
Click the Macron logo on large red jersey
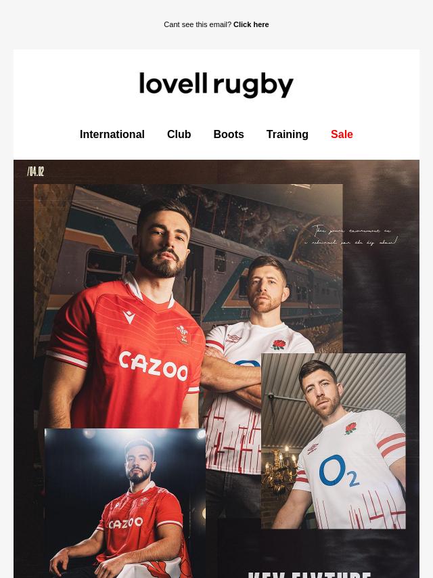click(129, 317)
